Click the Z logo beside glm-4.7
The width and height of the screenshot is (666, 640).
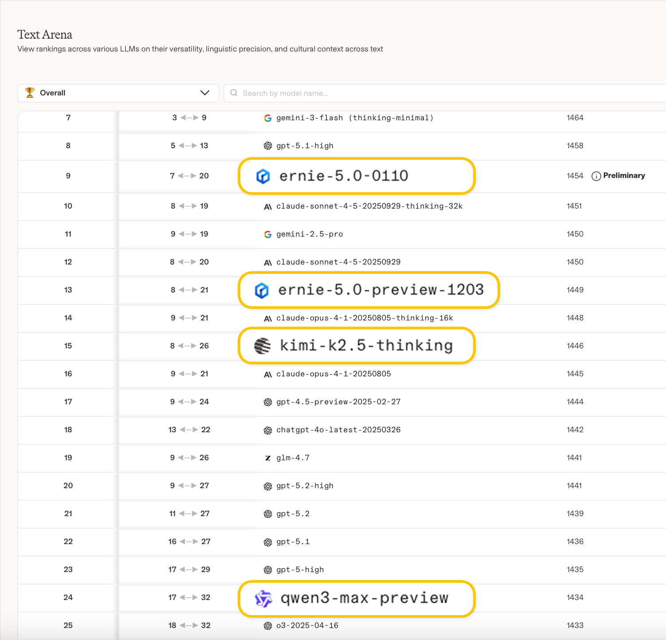[x=268, y=458]
